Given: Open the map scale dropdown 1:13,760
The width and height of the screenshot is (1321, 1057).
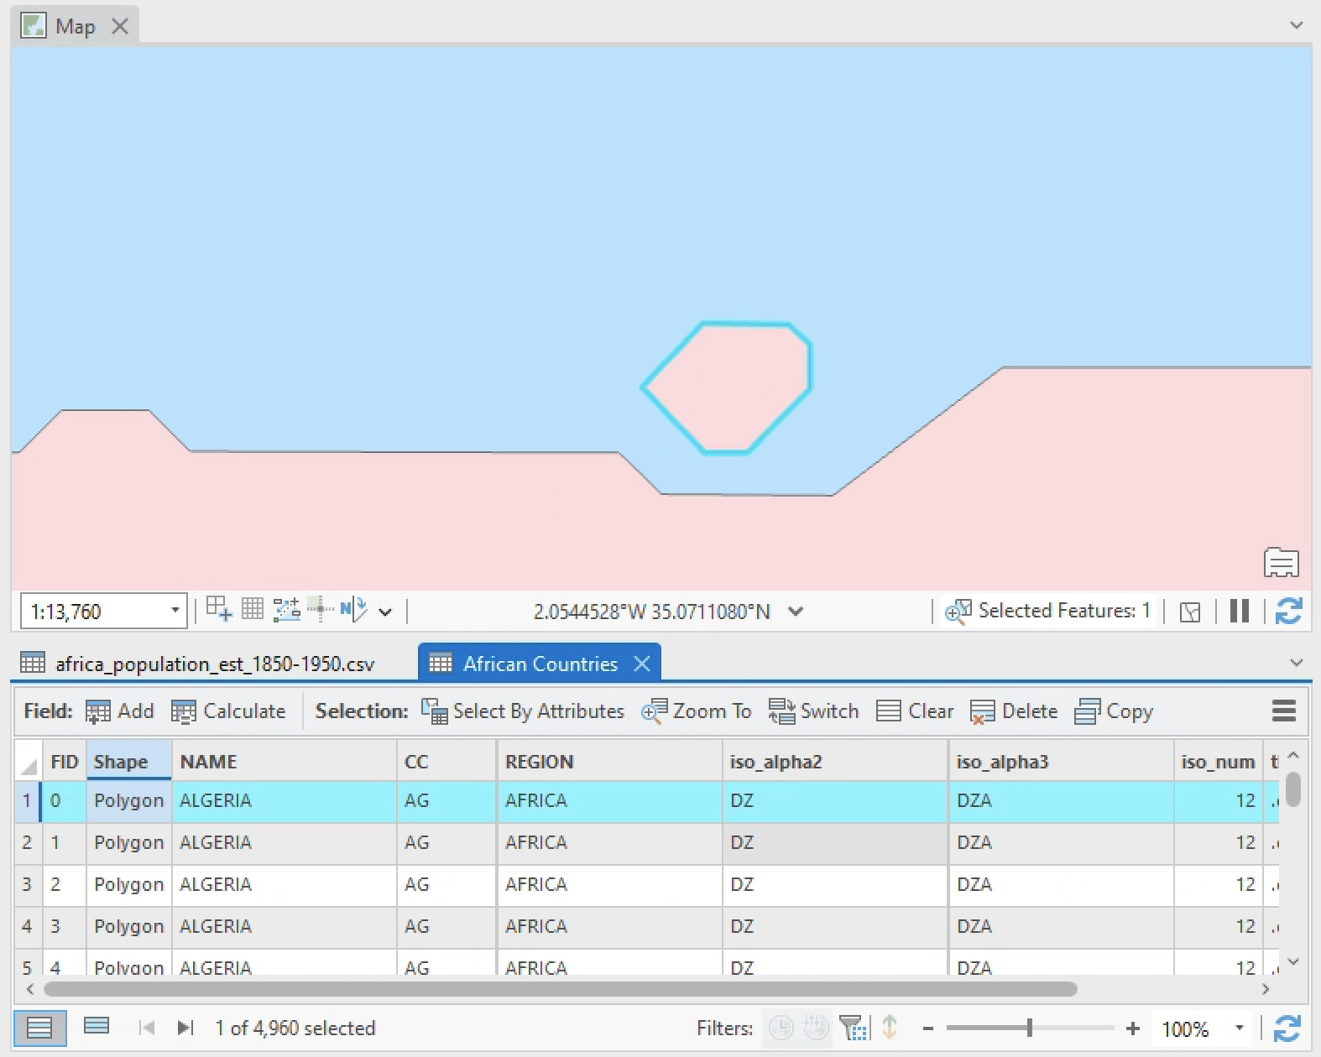Looking at the screenshot, I should point(175,611).
